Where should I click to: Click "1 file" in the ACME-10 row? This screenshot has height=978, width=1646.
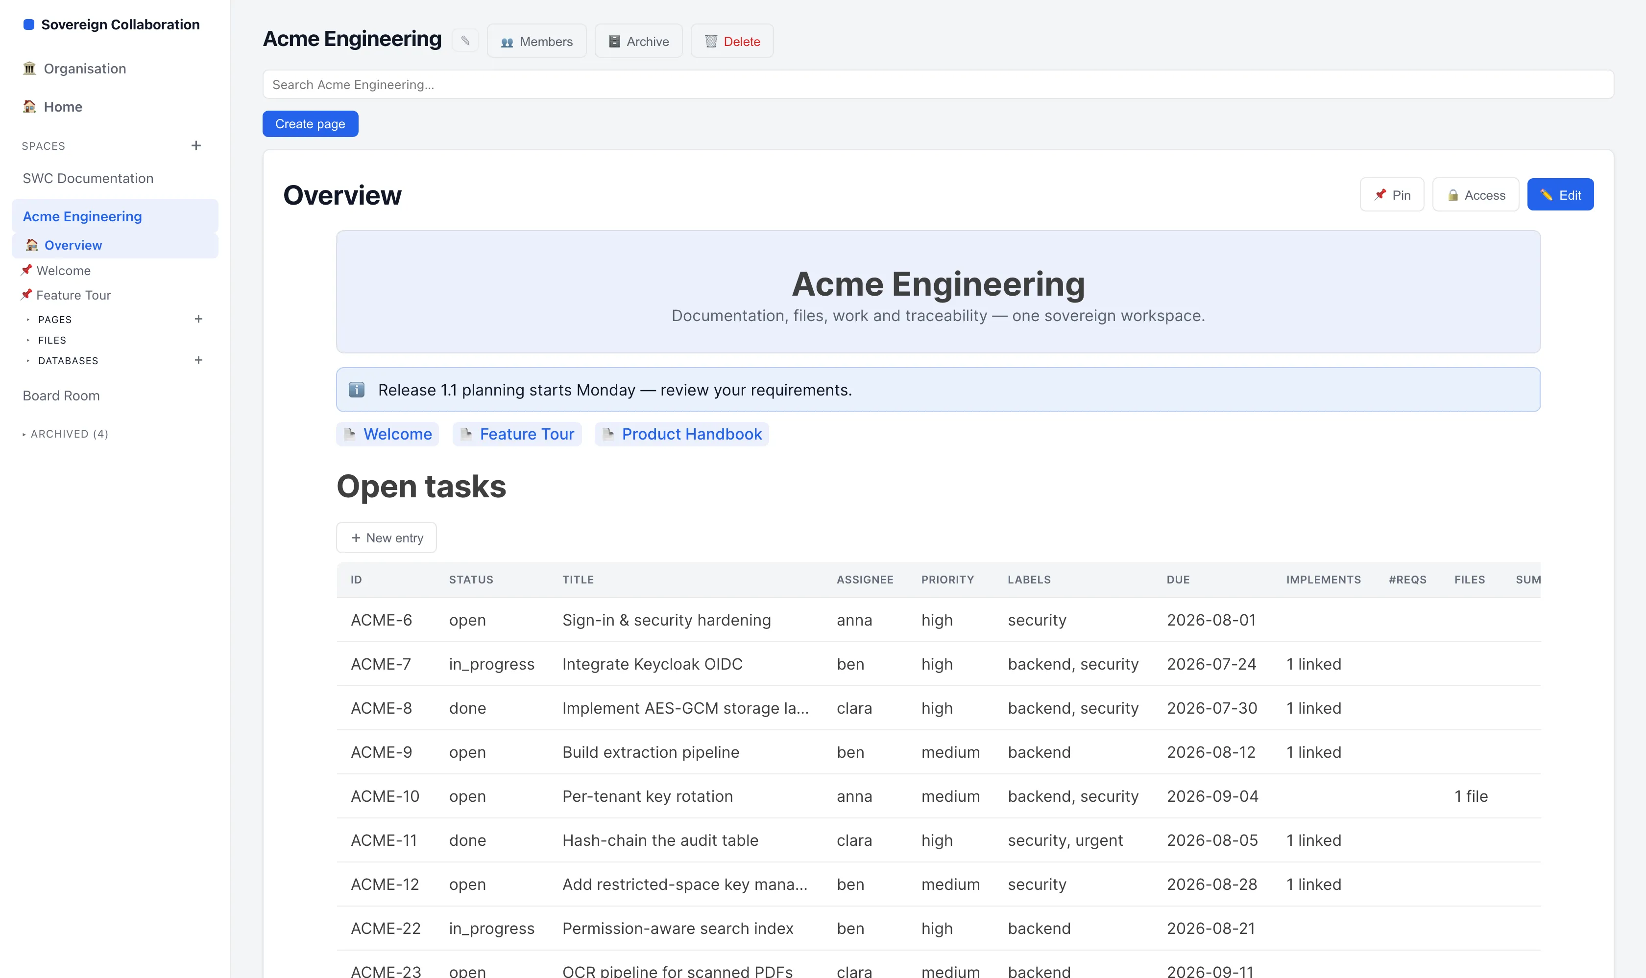click(x=1471, y=796)
